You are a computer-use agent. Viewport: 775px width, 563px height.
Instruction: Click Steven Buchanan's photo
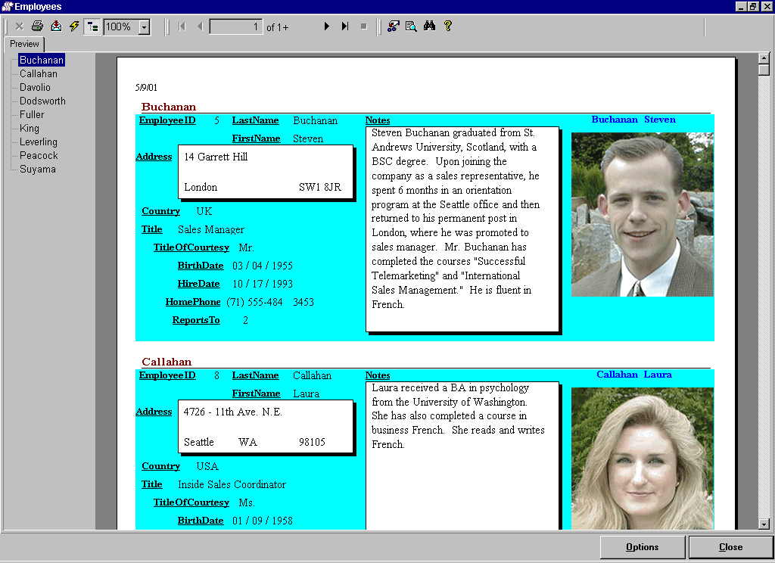coord(642,214)
